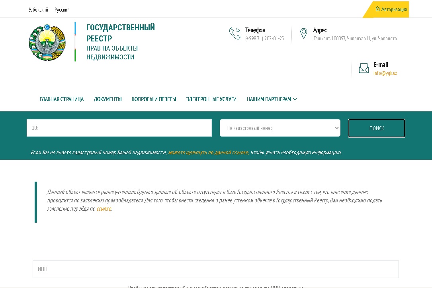This screenshot has height=288, width=432.
Task: Switch language to Русский
Action: coord(62,10)
